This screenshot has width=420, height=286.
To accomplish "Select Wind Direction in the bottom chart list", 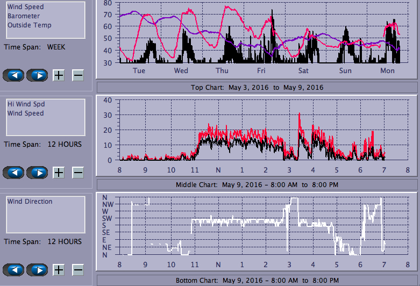I will (x=30, y=202).
